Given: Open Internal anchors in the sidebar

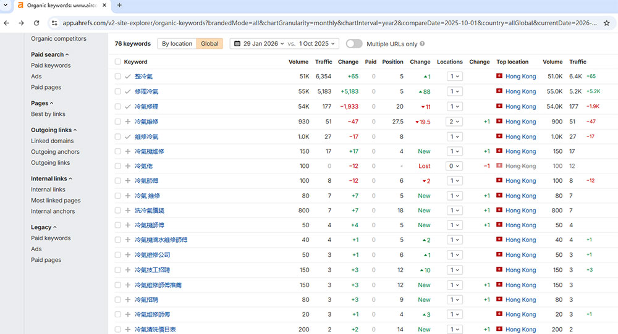Looking at the screenshot, I should (53, 212).
